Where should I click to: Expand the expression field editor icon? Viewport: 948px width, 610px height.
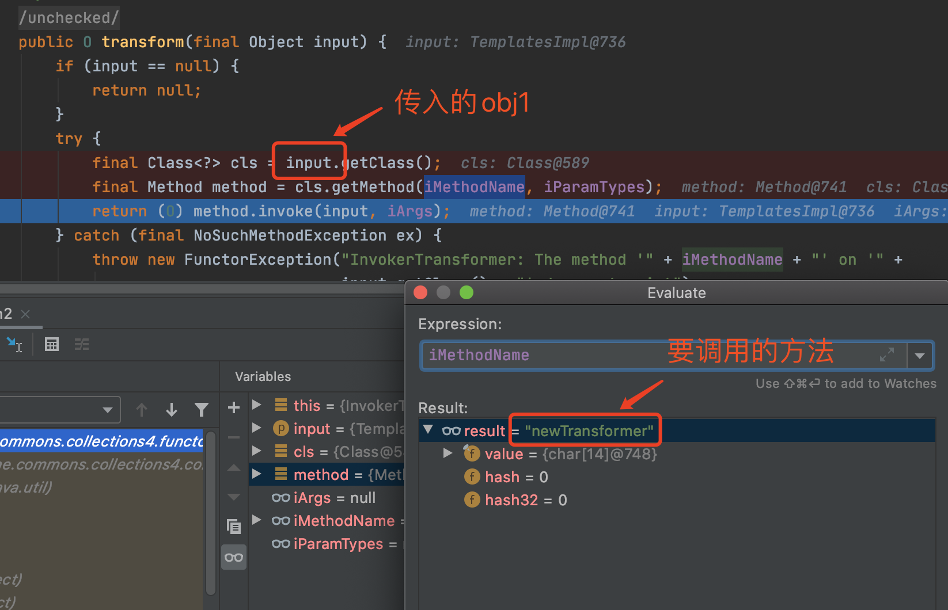(886, 355)
